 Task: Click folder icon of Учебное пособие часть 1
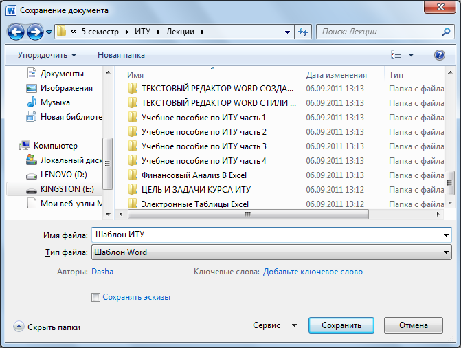133,117
